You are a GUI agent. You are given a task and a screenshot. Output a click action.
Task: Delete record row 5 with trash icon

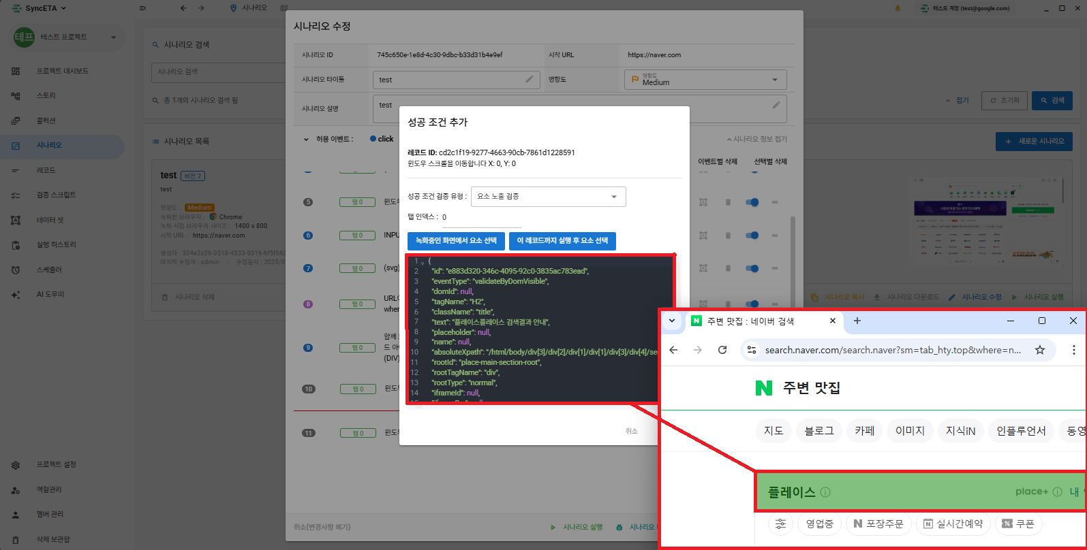pyautogui.click(x=728, y=202)
